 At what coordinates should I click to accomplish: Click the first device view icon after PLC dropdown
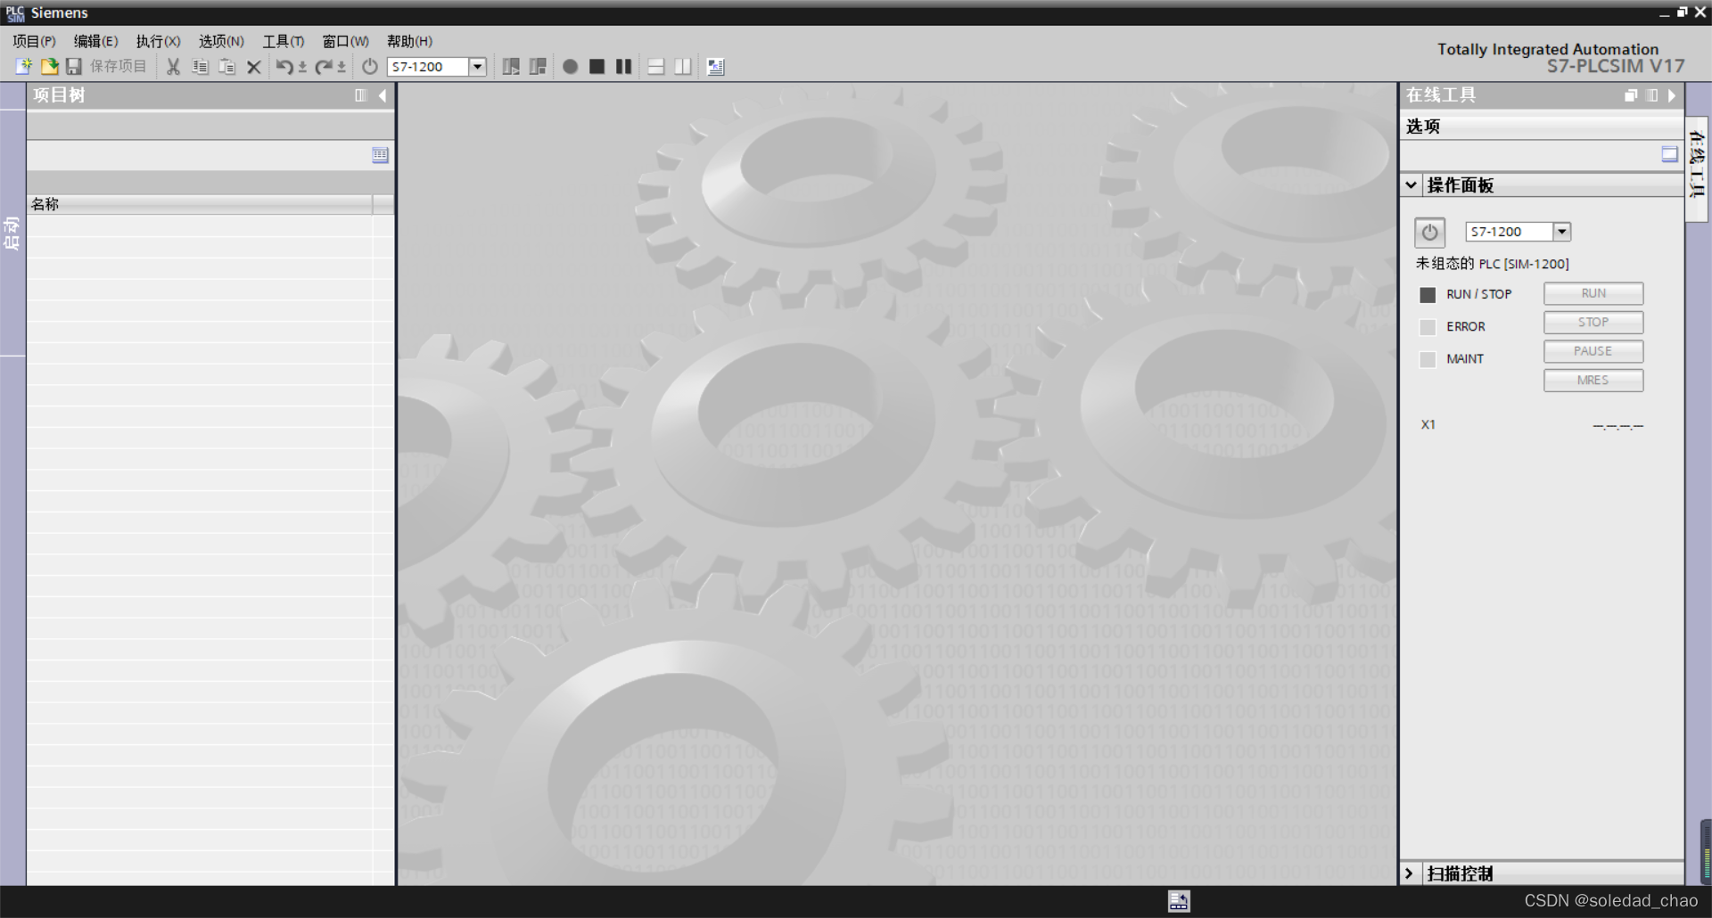coord(511,67)
